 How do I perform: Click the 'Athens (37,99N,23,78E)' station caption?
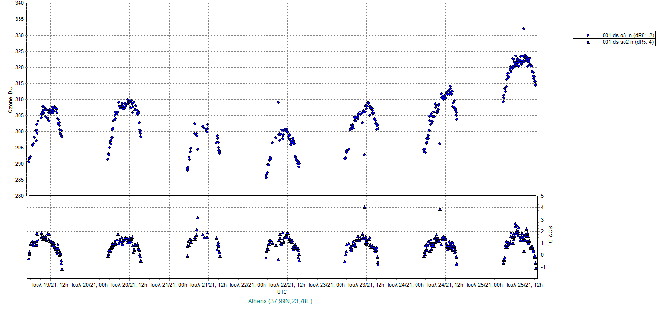pyautogui.click(x=280, y=301)
